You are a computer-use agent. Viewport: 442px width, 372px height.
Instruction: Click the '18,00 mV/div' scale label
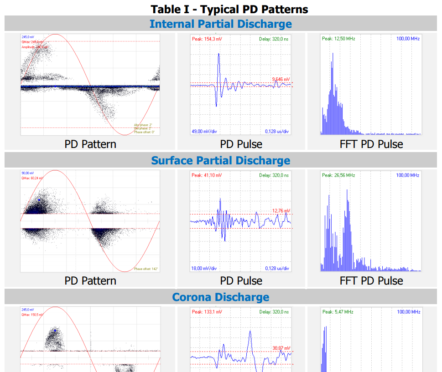(x=204, y=268)
